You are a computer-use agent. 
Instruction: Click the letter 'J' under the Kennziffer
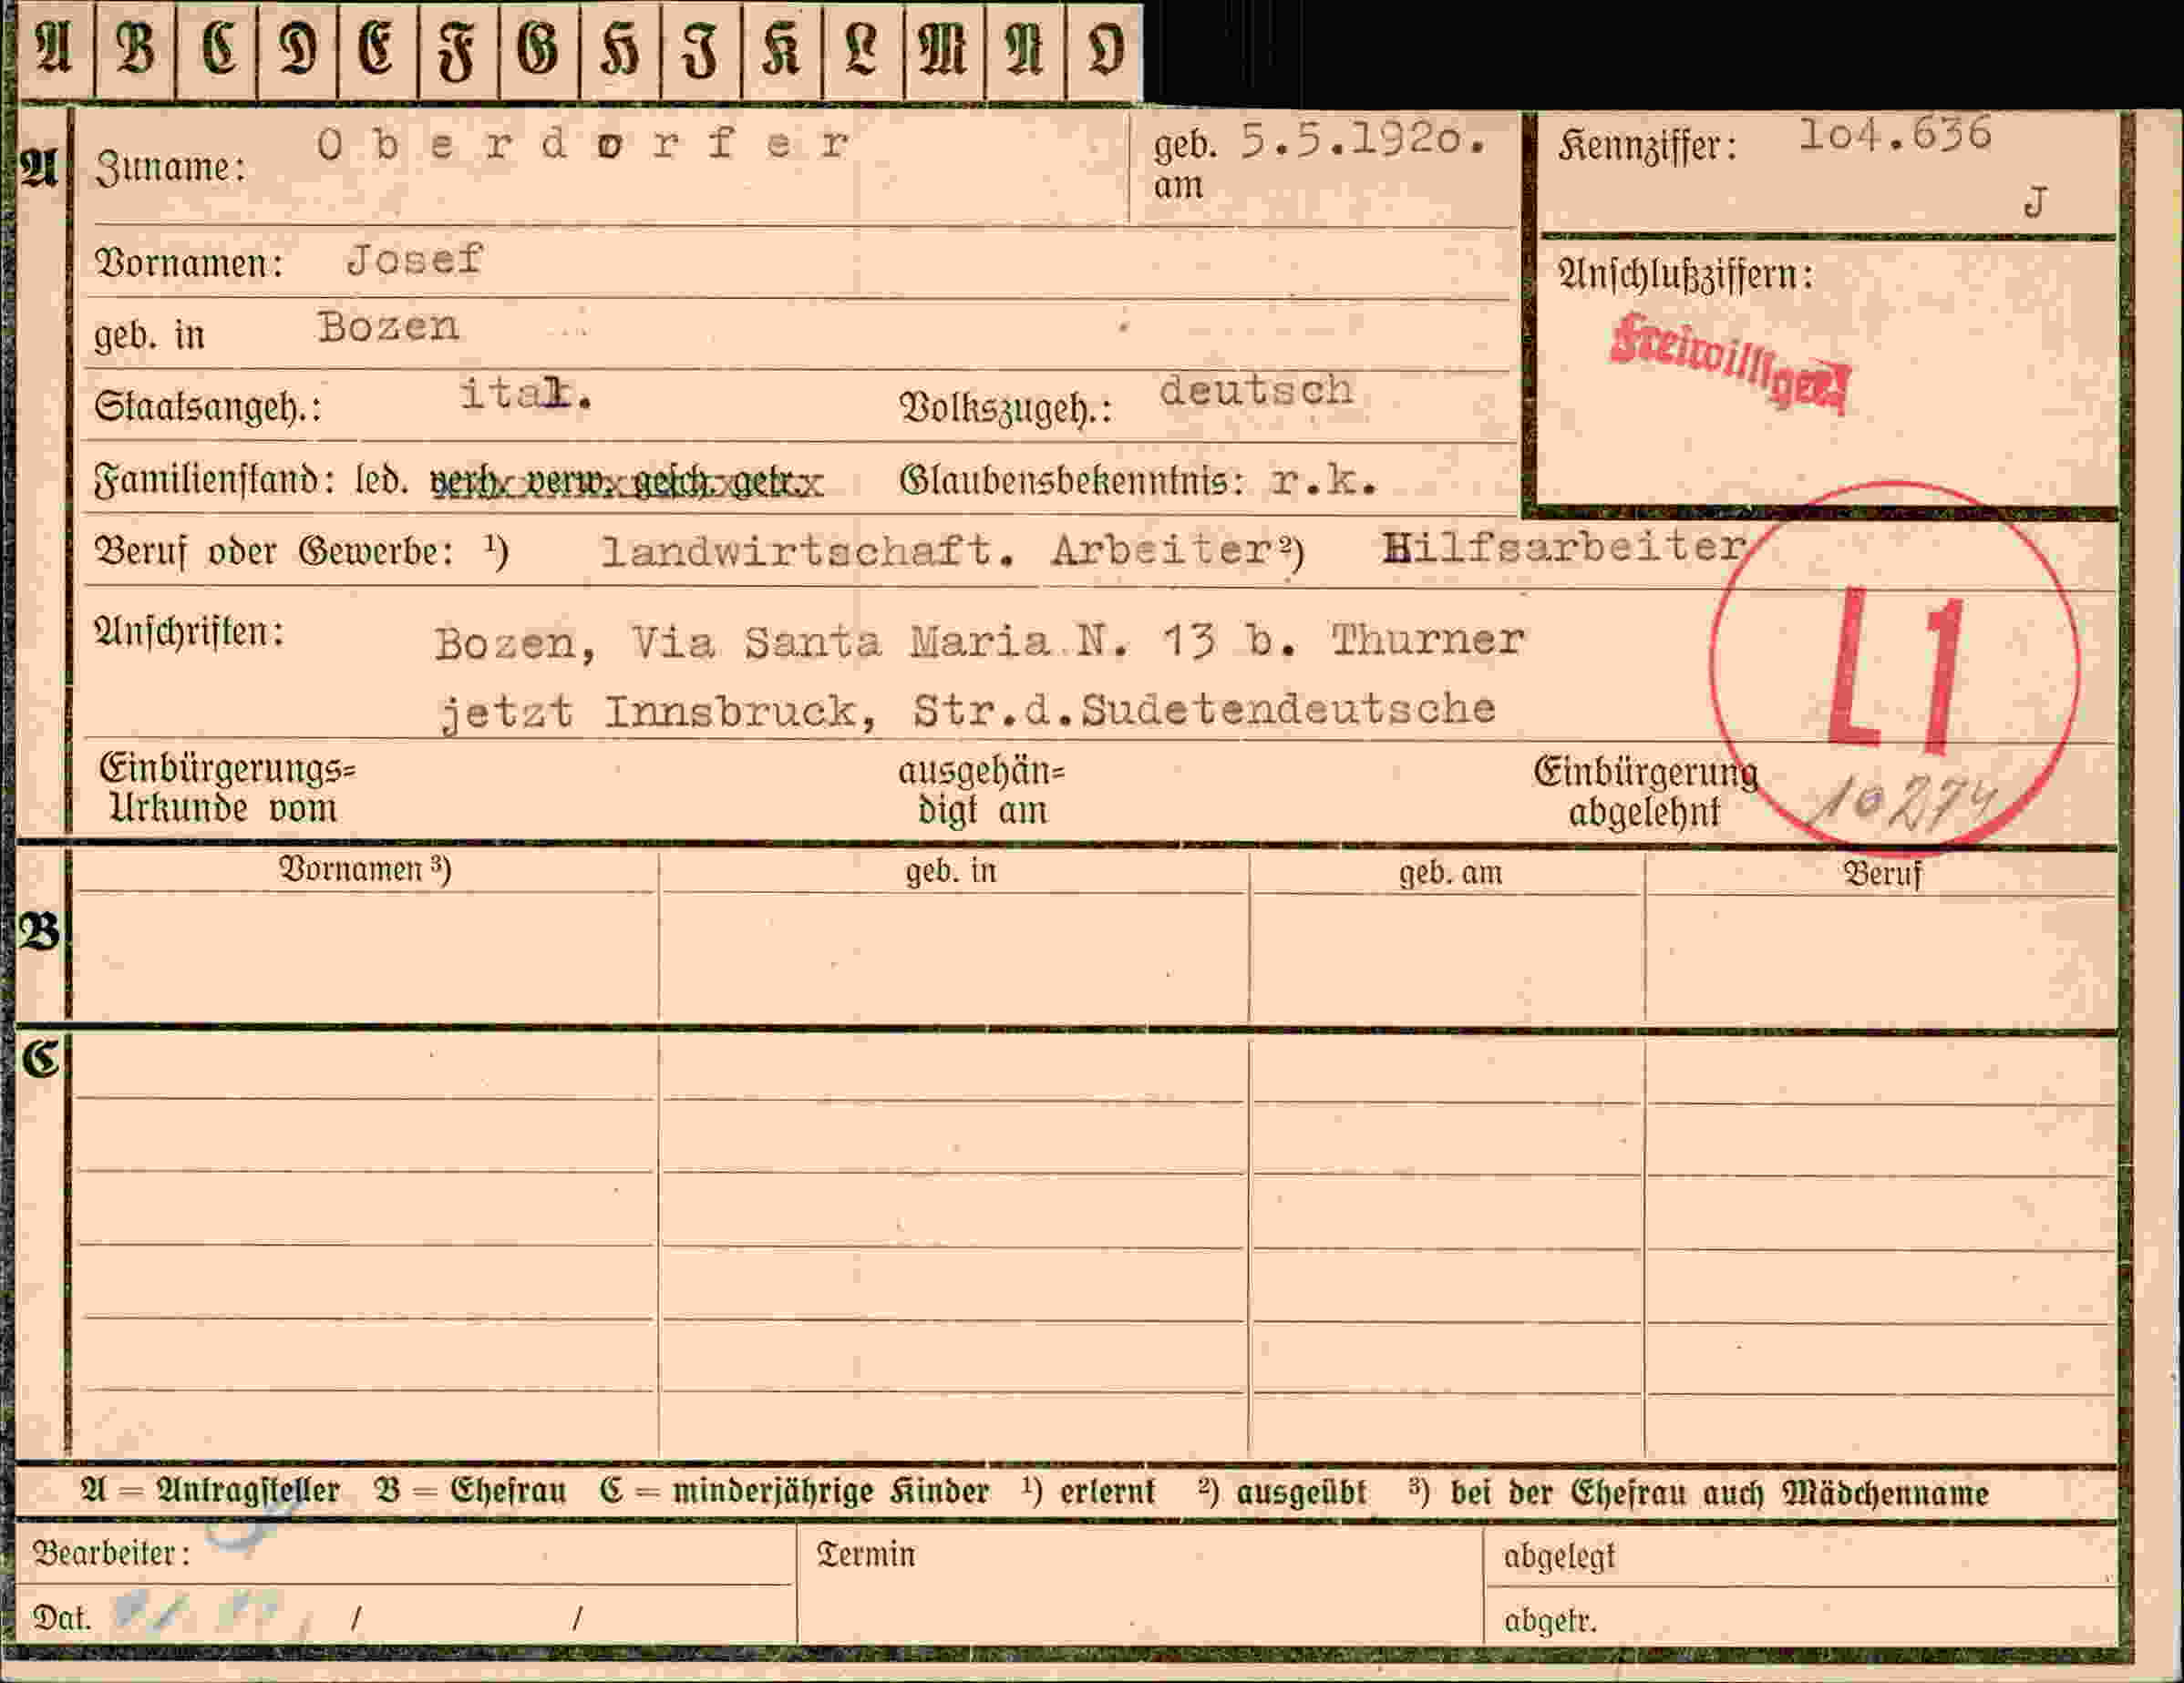click(2035, 203)
